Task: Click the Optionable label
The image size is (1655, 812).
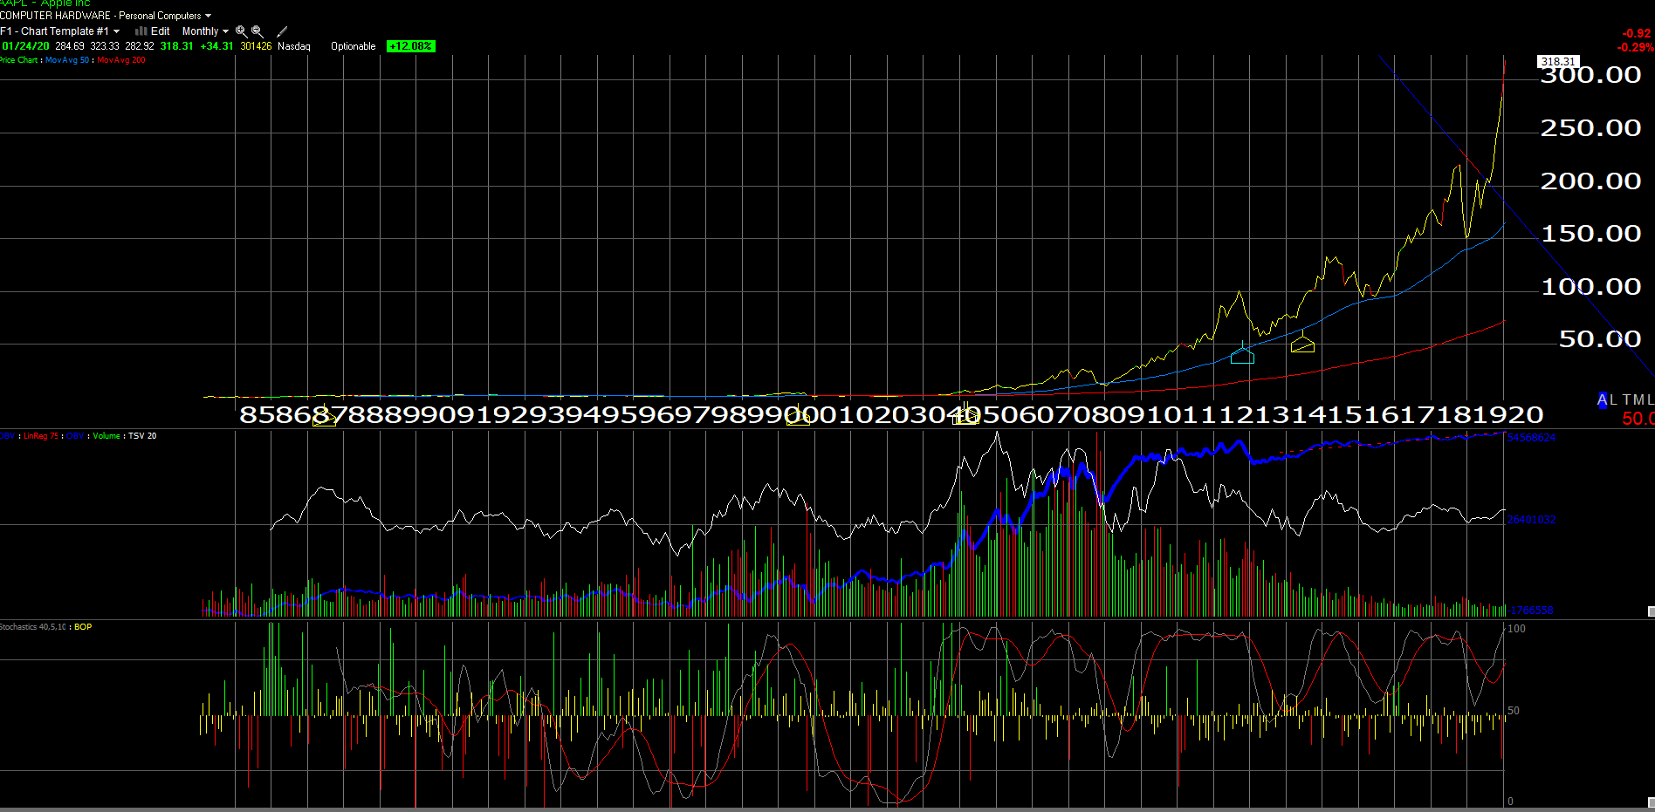Action: [353, 46]
